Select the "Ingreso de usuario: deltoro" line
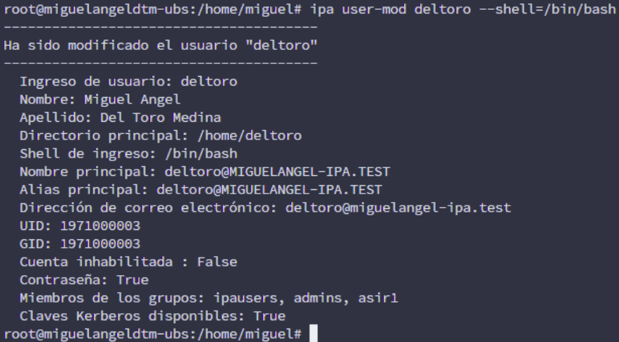 coord(128,82)
